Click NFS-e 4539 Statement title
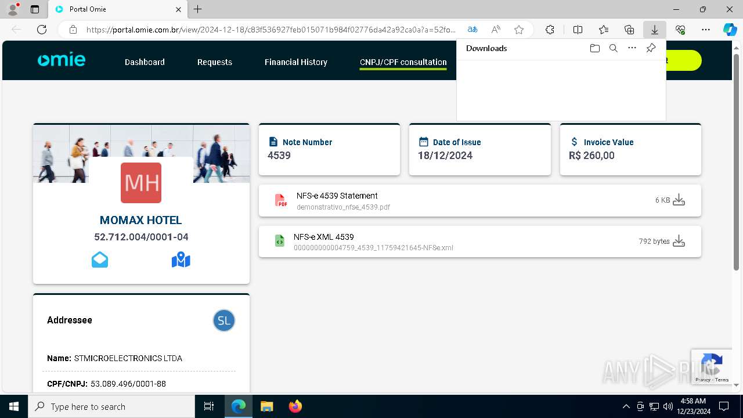The height and width of the screenshot is (418, 743). coord(337,196)
